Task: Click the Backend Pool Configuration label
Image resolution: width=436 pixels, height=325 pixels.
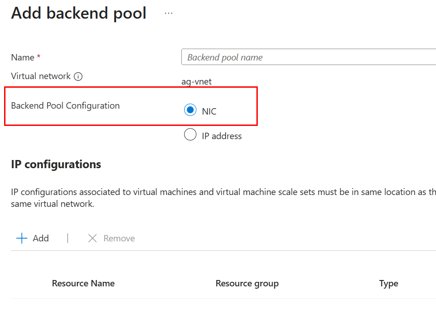Action: 65,105
